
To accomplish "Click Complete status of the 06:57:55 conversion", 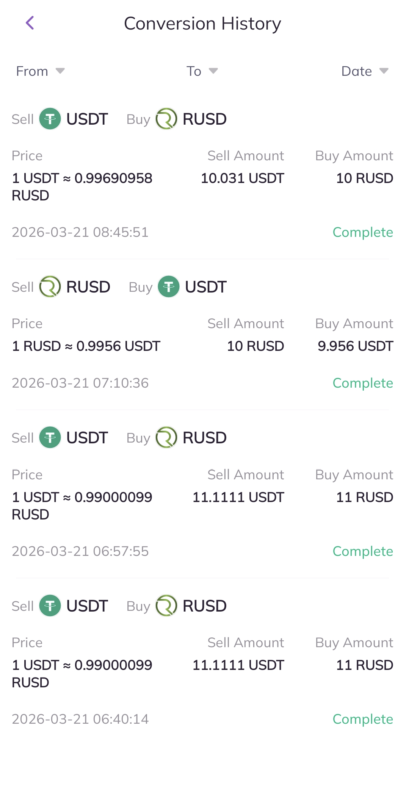I will tap(362, 551).
